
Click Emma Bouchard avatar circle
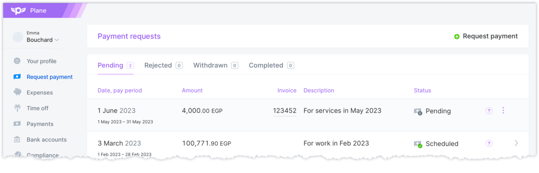pyautogui.click(x=18, y=37)
